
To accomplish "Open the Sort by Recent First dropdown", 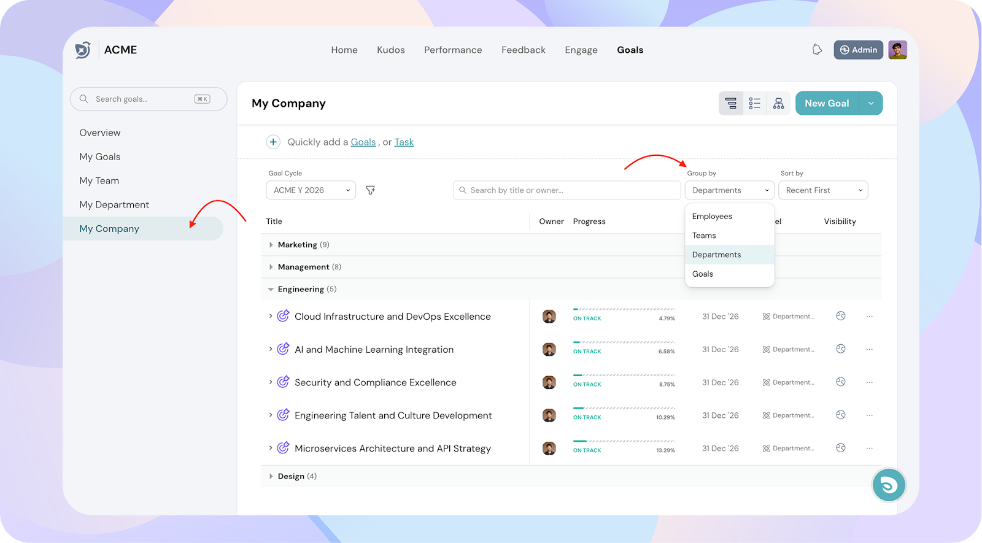I will pyautogui.click(x=823, y=190).
